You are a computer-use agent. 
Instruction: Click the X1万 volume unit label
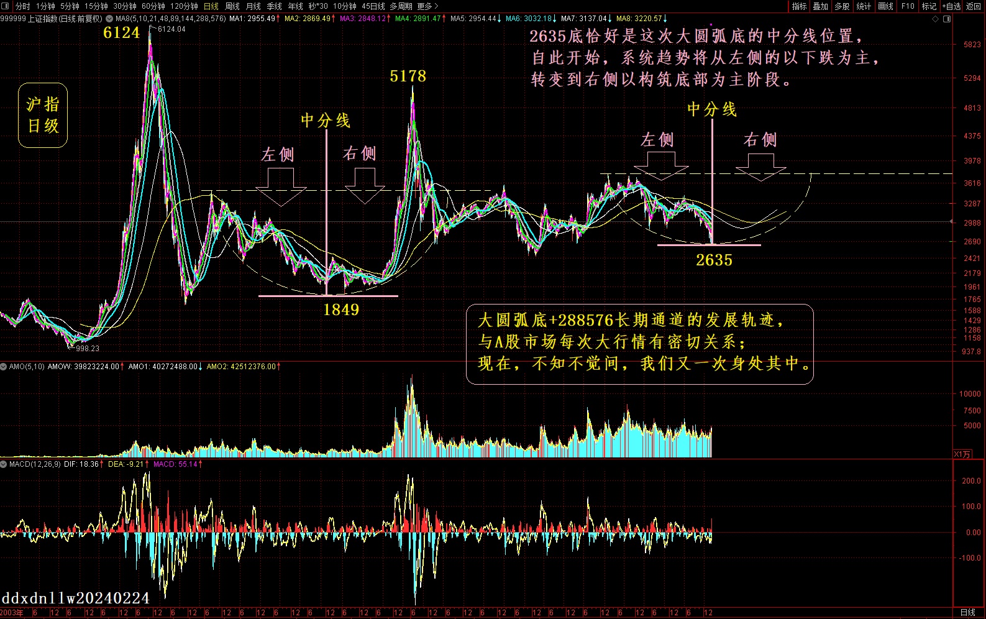962,454
